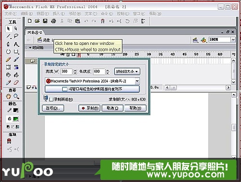Click the fill color swatch
This screenshot has width=241, height=182.
[x=16, y=119]
